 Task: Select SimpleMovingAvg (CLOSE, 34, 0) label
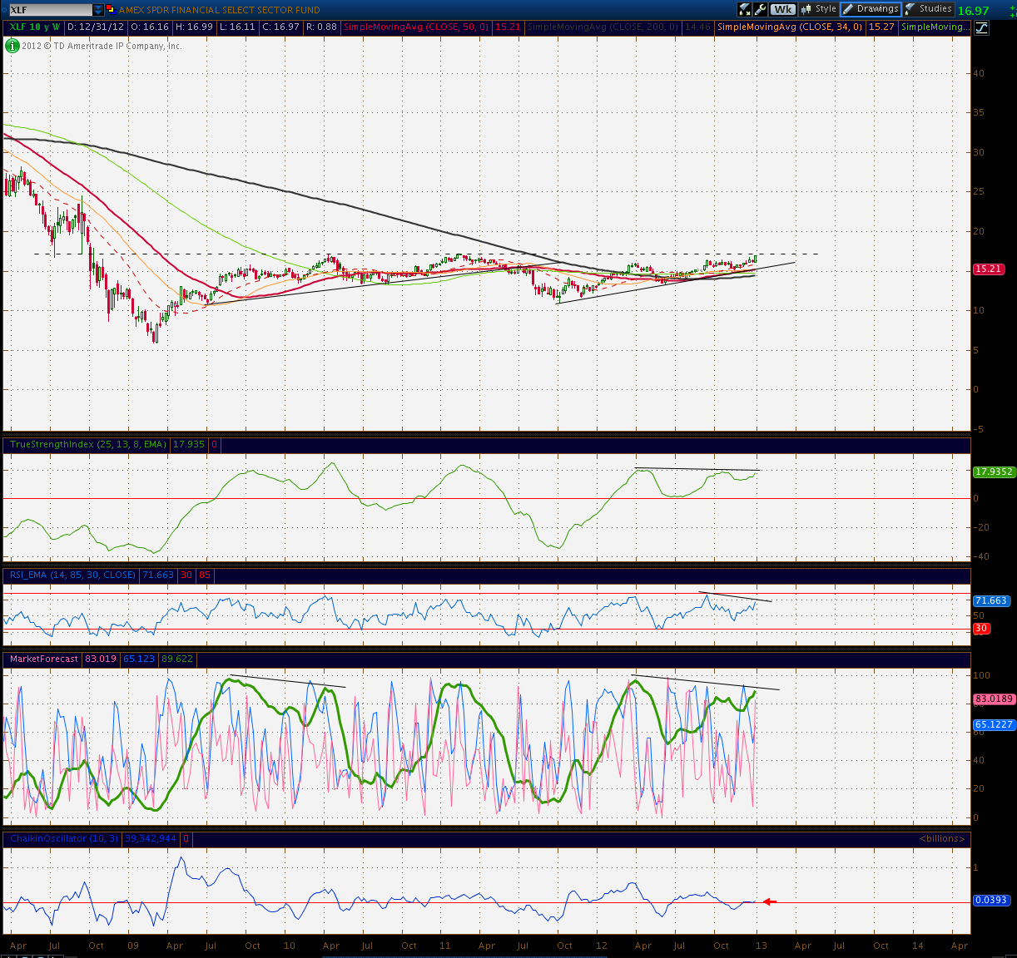pos(790,27)
